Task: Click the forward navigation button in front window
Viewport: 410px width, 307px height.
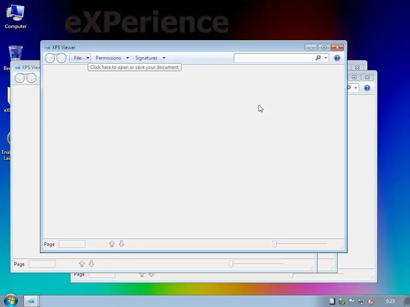Action: point(61,58)
